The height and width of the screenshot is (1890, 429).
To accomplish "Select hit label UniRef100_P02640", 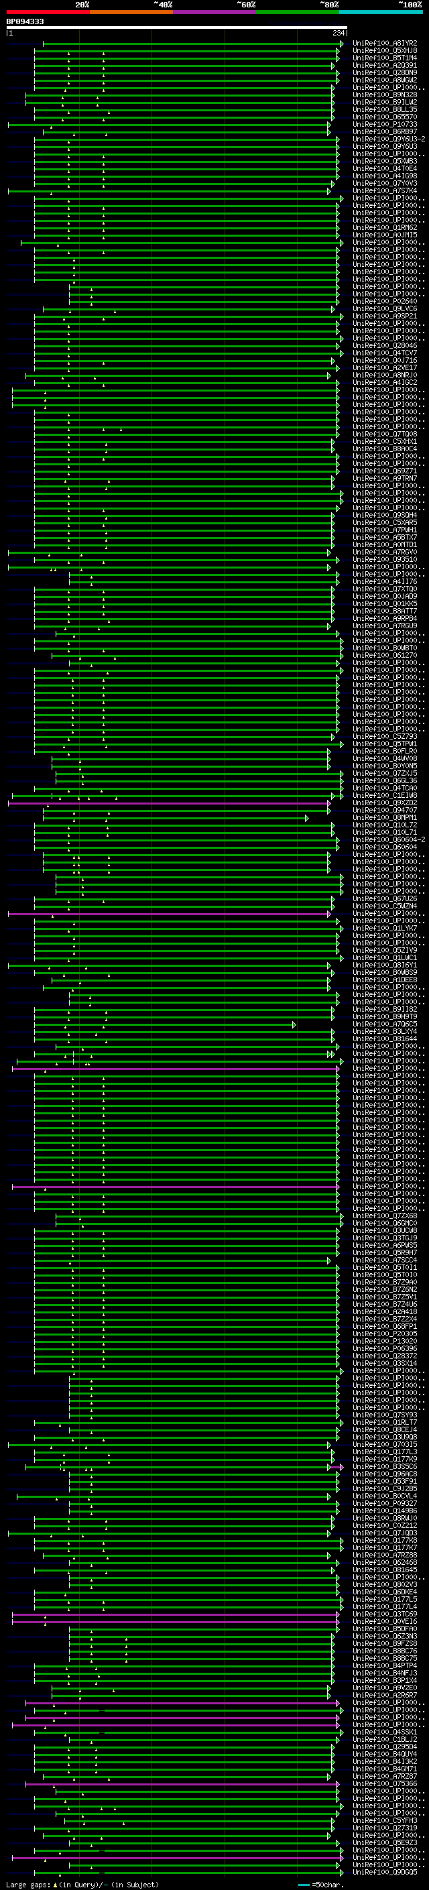I will tap(385, 302).
